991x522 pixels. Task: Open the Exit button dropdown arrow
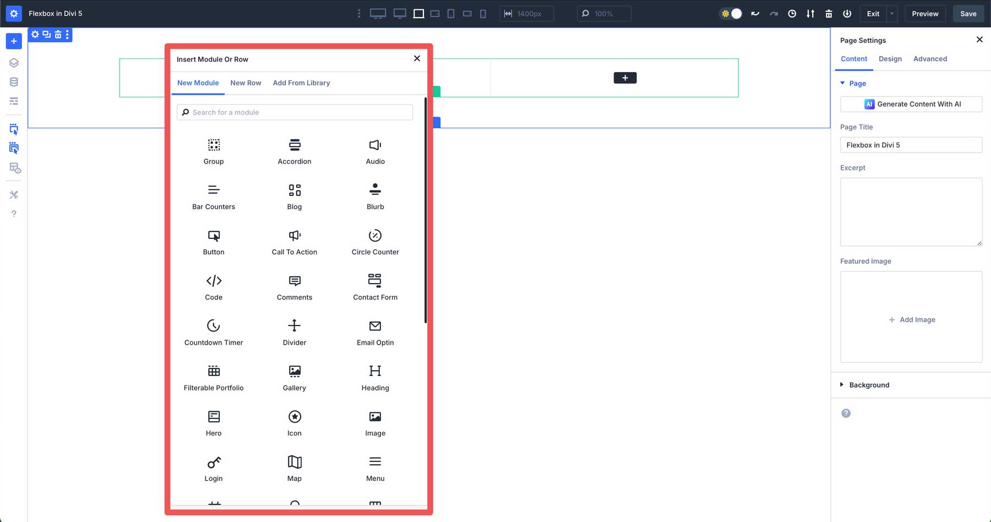[x=891, y=13]
